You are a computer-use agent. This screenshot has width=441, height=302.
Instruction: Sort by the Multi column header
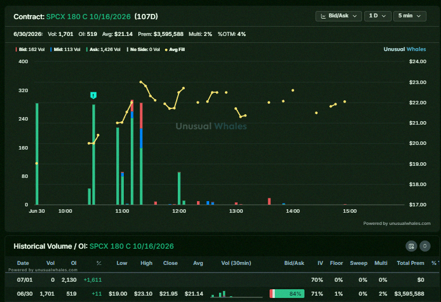point(381,263)
